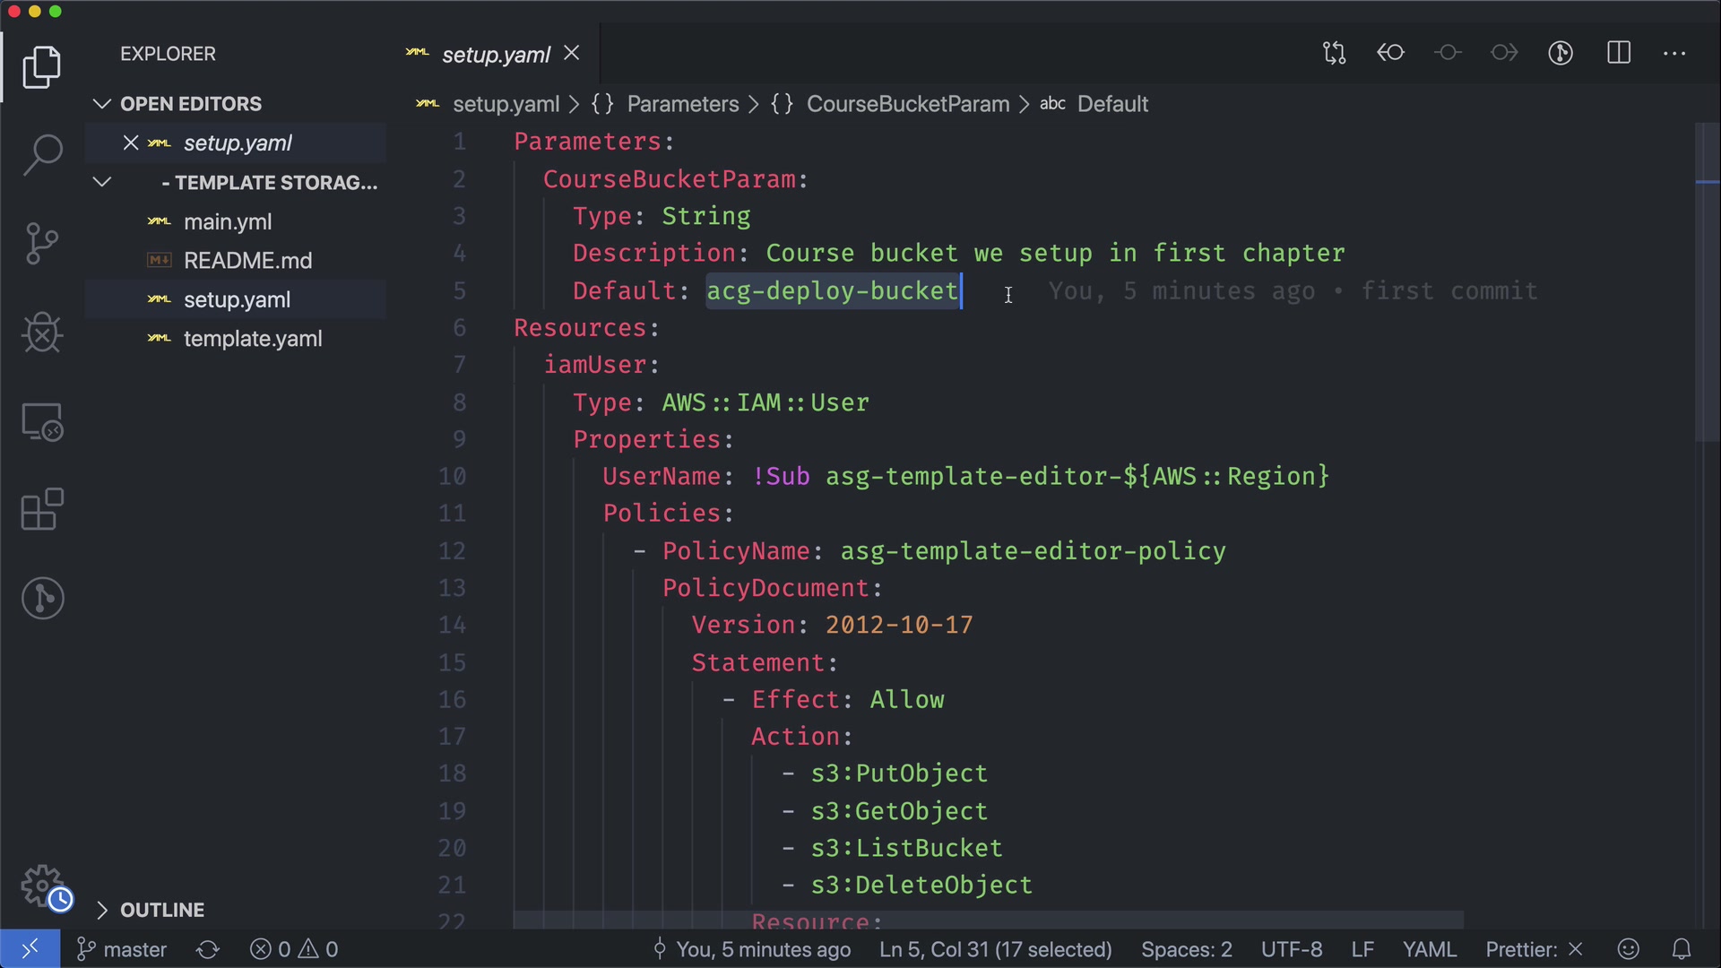
Task: Open template.yaml in the file tree
Action: pyautogui.click(x=253, y=339)
